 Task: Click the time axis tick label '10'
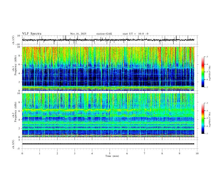click(197, 153)
